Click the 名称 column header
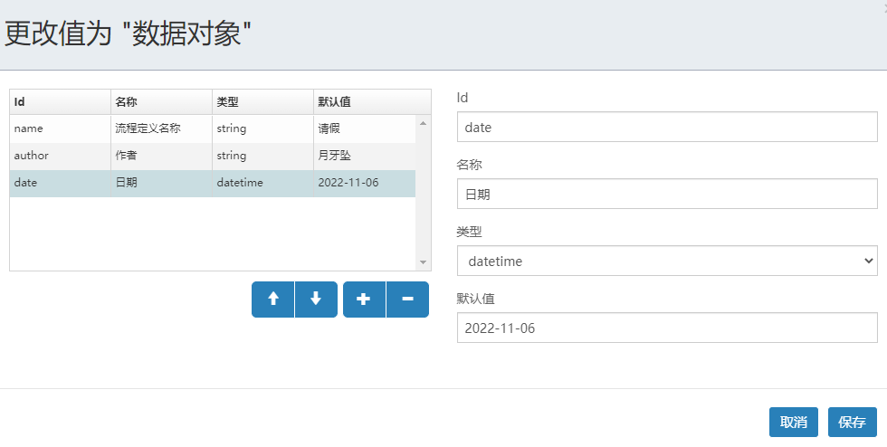The width and height of the screenshot is (887, 447). (x=161, y=102)
